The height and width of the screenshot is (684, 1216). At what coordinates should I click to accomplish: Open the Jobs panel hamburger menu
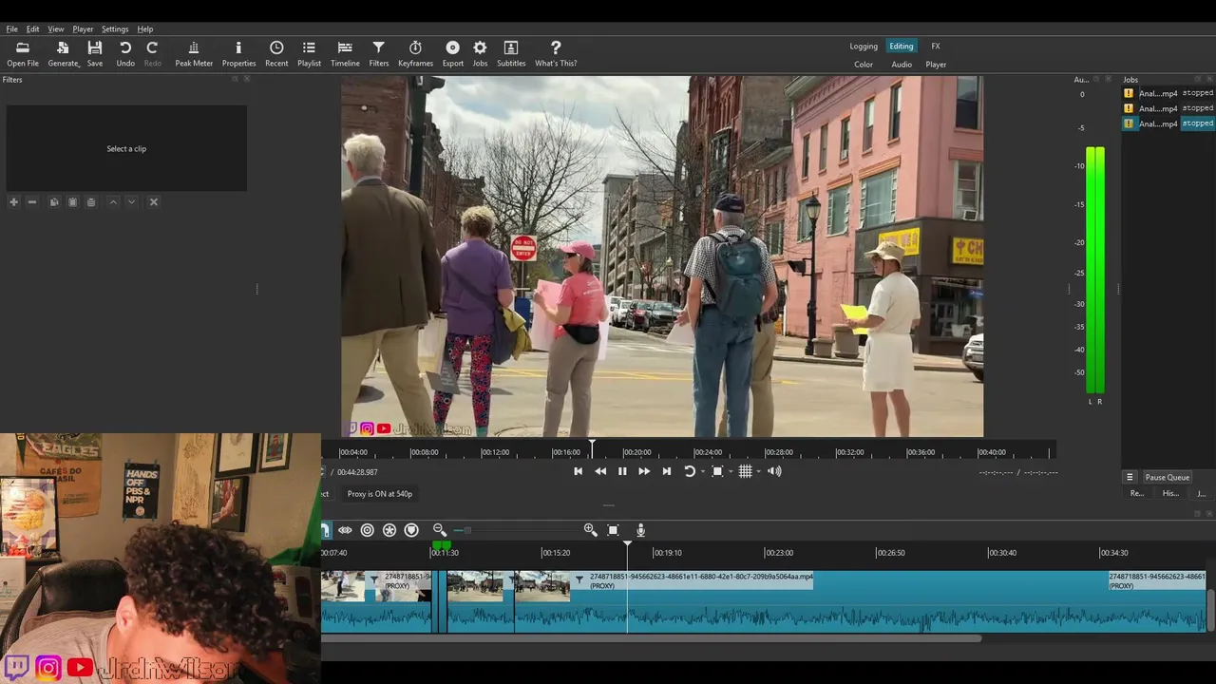click(1130, 478)
